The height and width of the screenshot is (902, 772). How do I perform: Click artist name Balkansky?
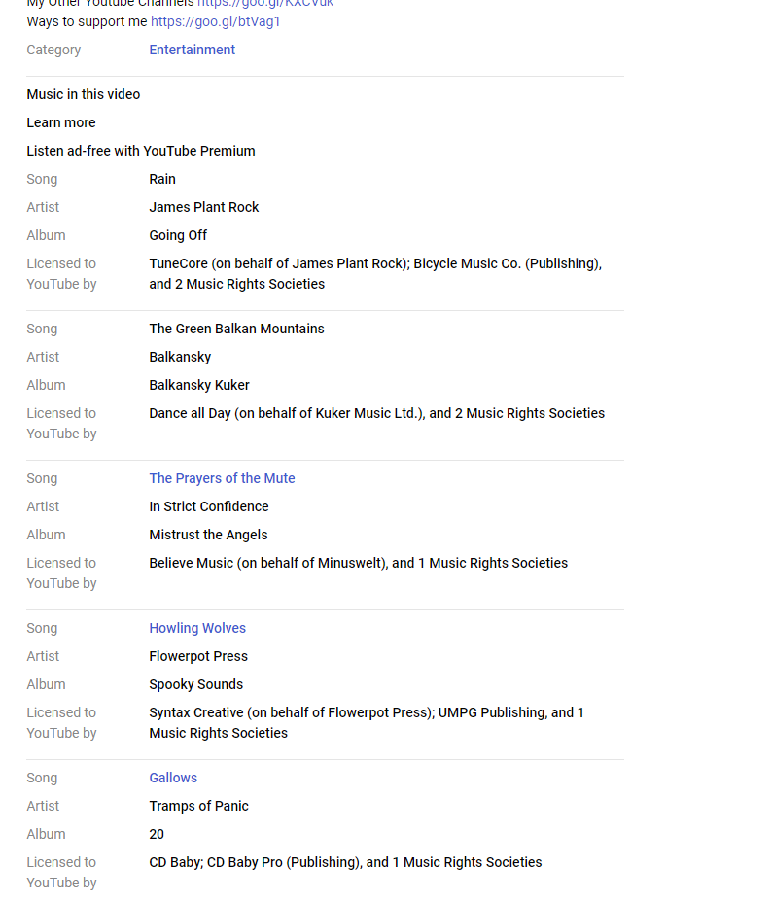pyautogui.click(x=180, y=357)
